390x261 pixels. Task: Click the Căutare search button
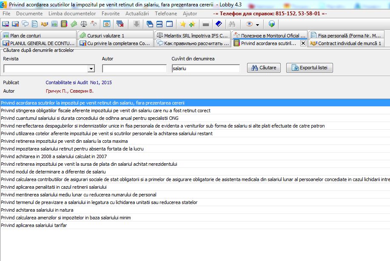pos(264,68)
